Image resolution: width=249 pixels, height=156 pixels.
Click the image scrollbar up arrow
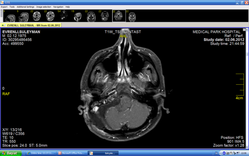(x=247, y=30)
